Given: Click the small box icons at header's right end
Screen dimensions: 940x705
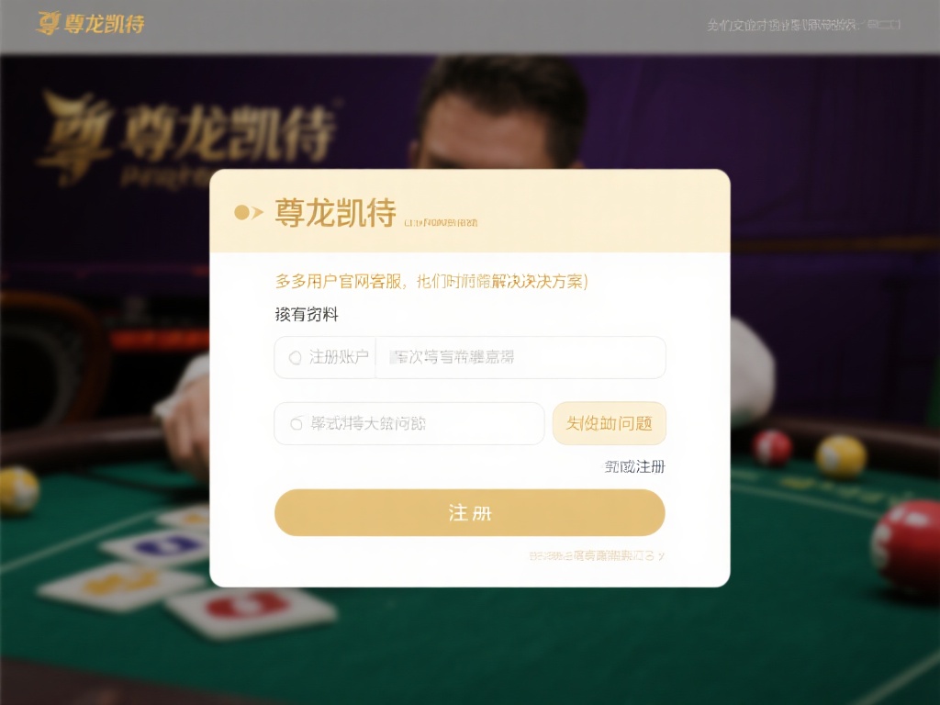Looking at the screenshot, I should coord(884,25).
